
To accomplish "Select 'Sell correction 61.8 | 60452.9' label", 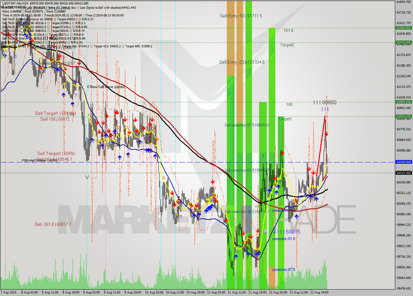I will [x=247, y=170].
